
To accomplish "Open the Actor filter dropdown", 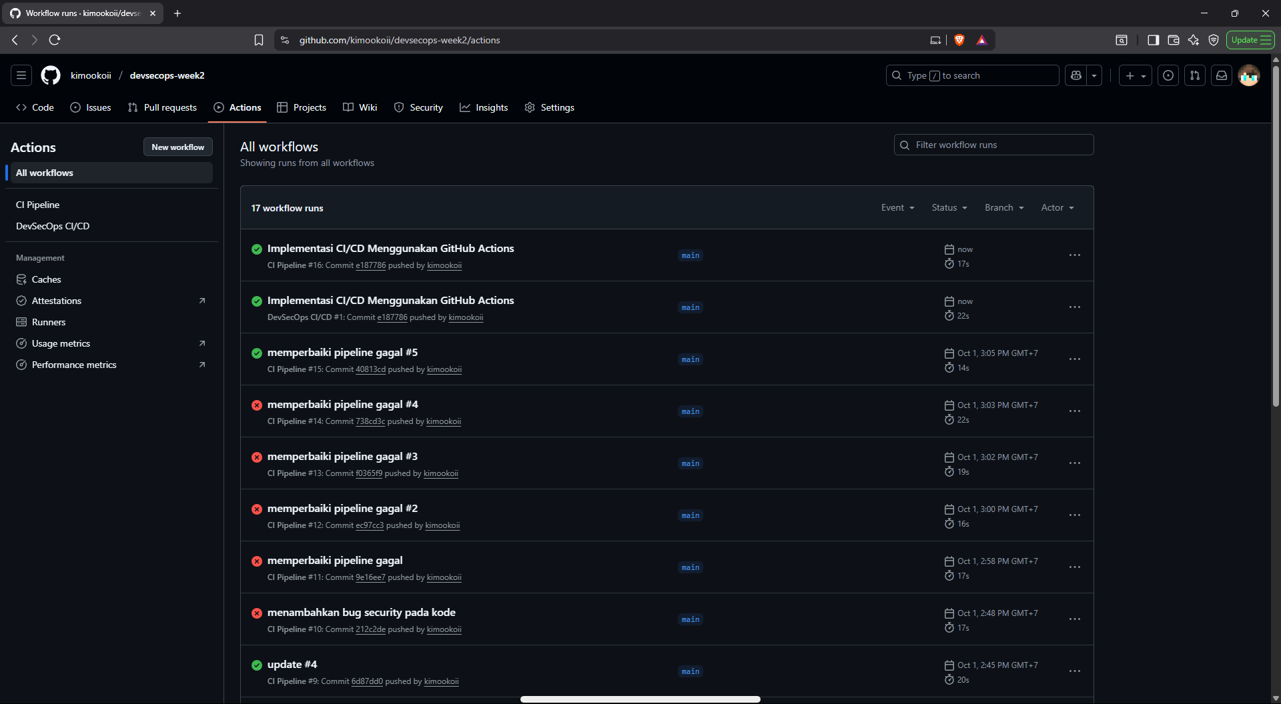I will click(1057, 208).
